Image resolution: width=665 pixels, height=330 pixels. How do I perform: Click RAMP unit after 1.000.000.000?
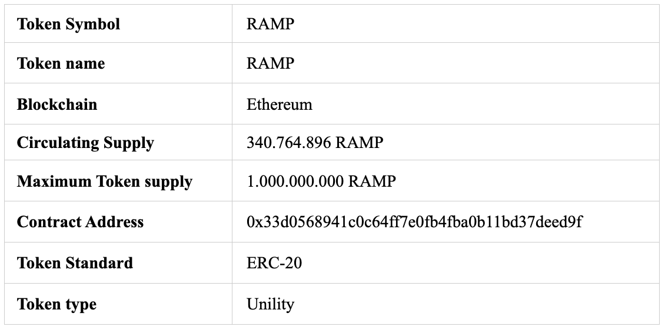(x=372, y=181)
